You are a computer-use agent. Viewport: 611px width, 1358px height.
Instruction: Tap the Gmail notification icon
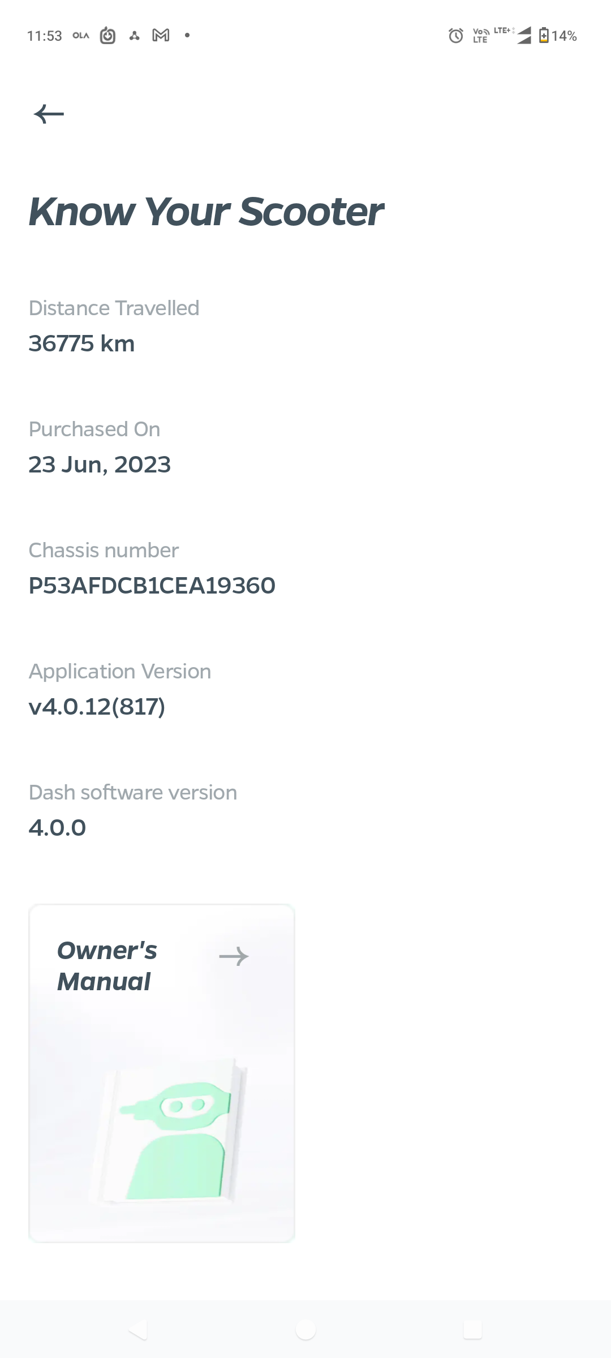click(x=161, y=36)
